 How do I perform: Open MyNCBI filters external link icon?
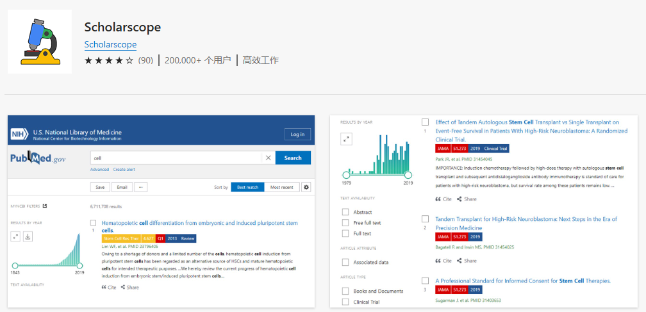click(45, 206)
